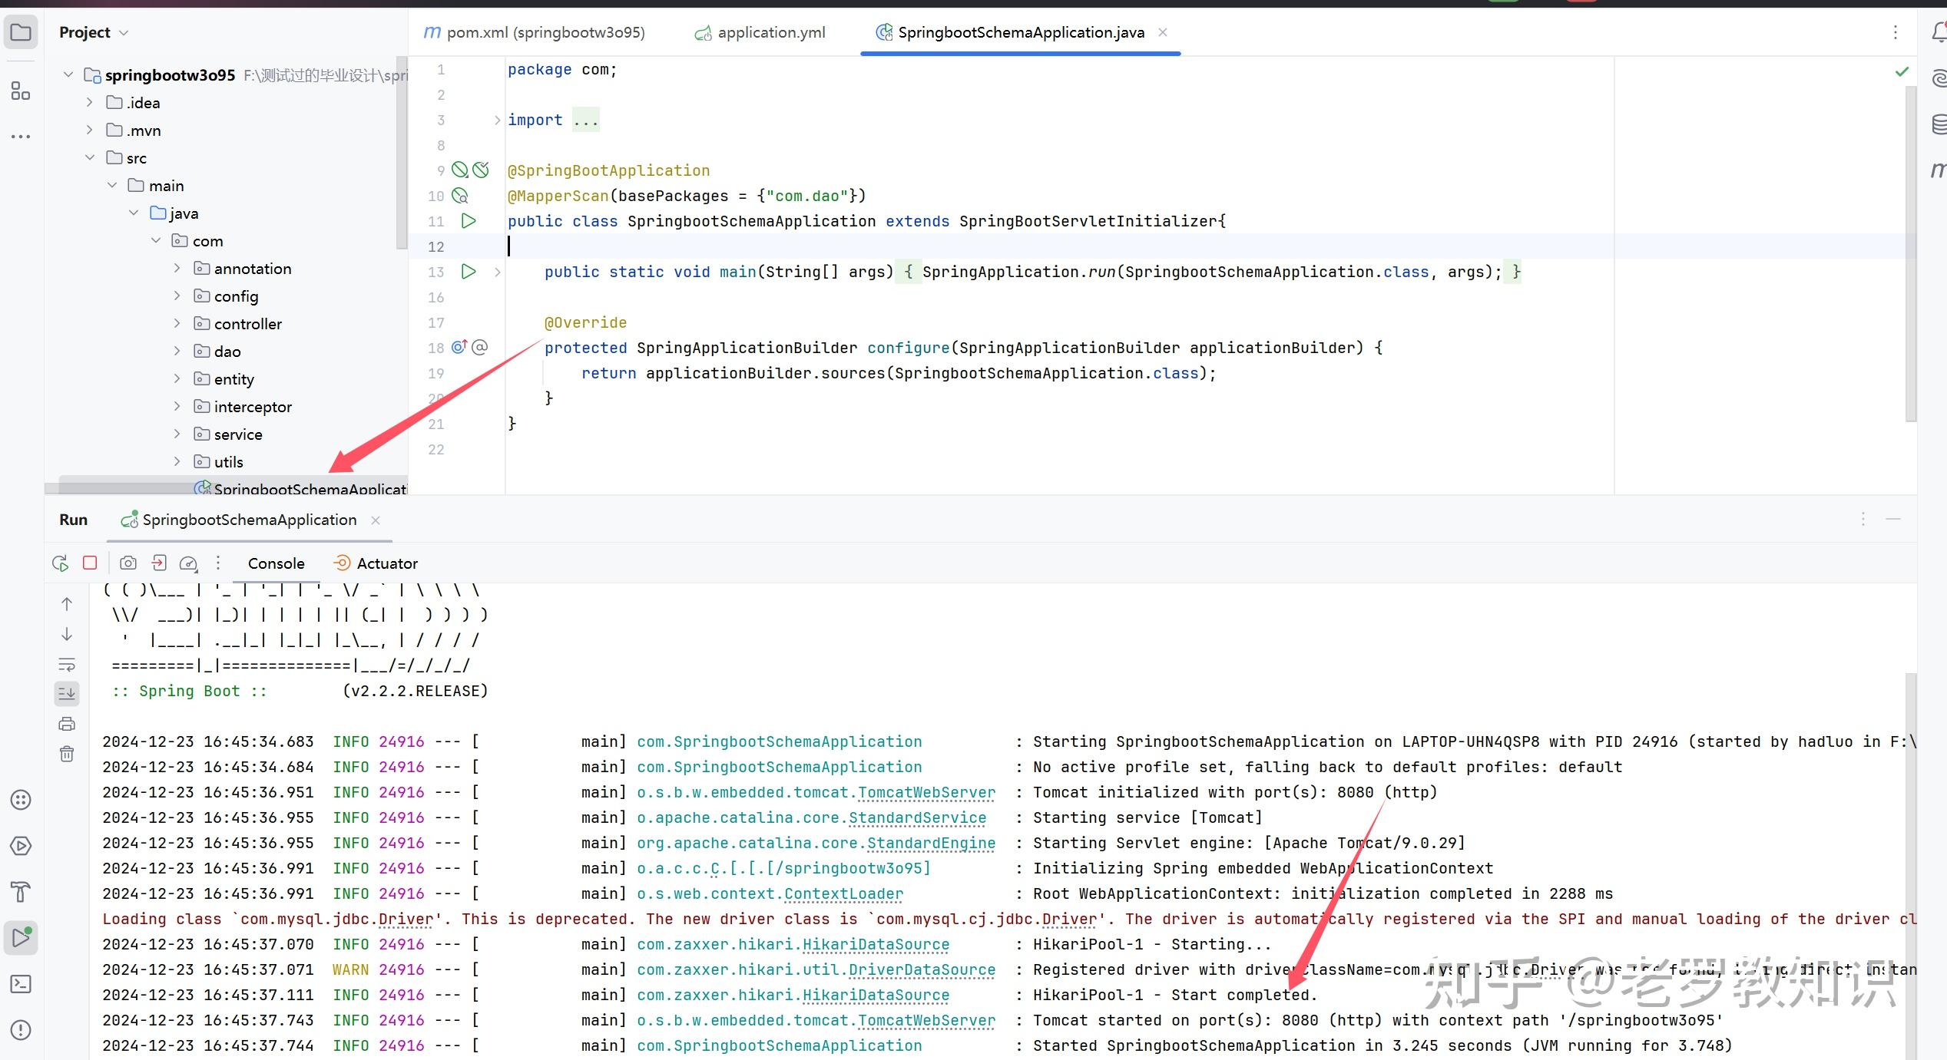Open the TomcatWebServer class link in console
The width and height of the screenshot is (1947, 1060).
pos(926,792)
